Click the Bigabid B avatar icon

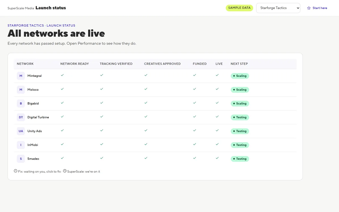pos(21,103)
